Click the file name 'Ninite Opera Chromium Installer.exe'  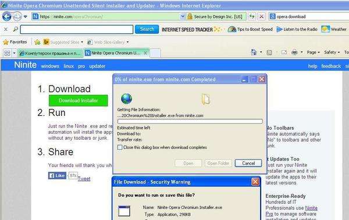coord(190,207)
